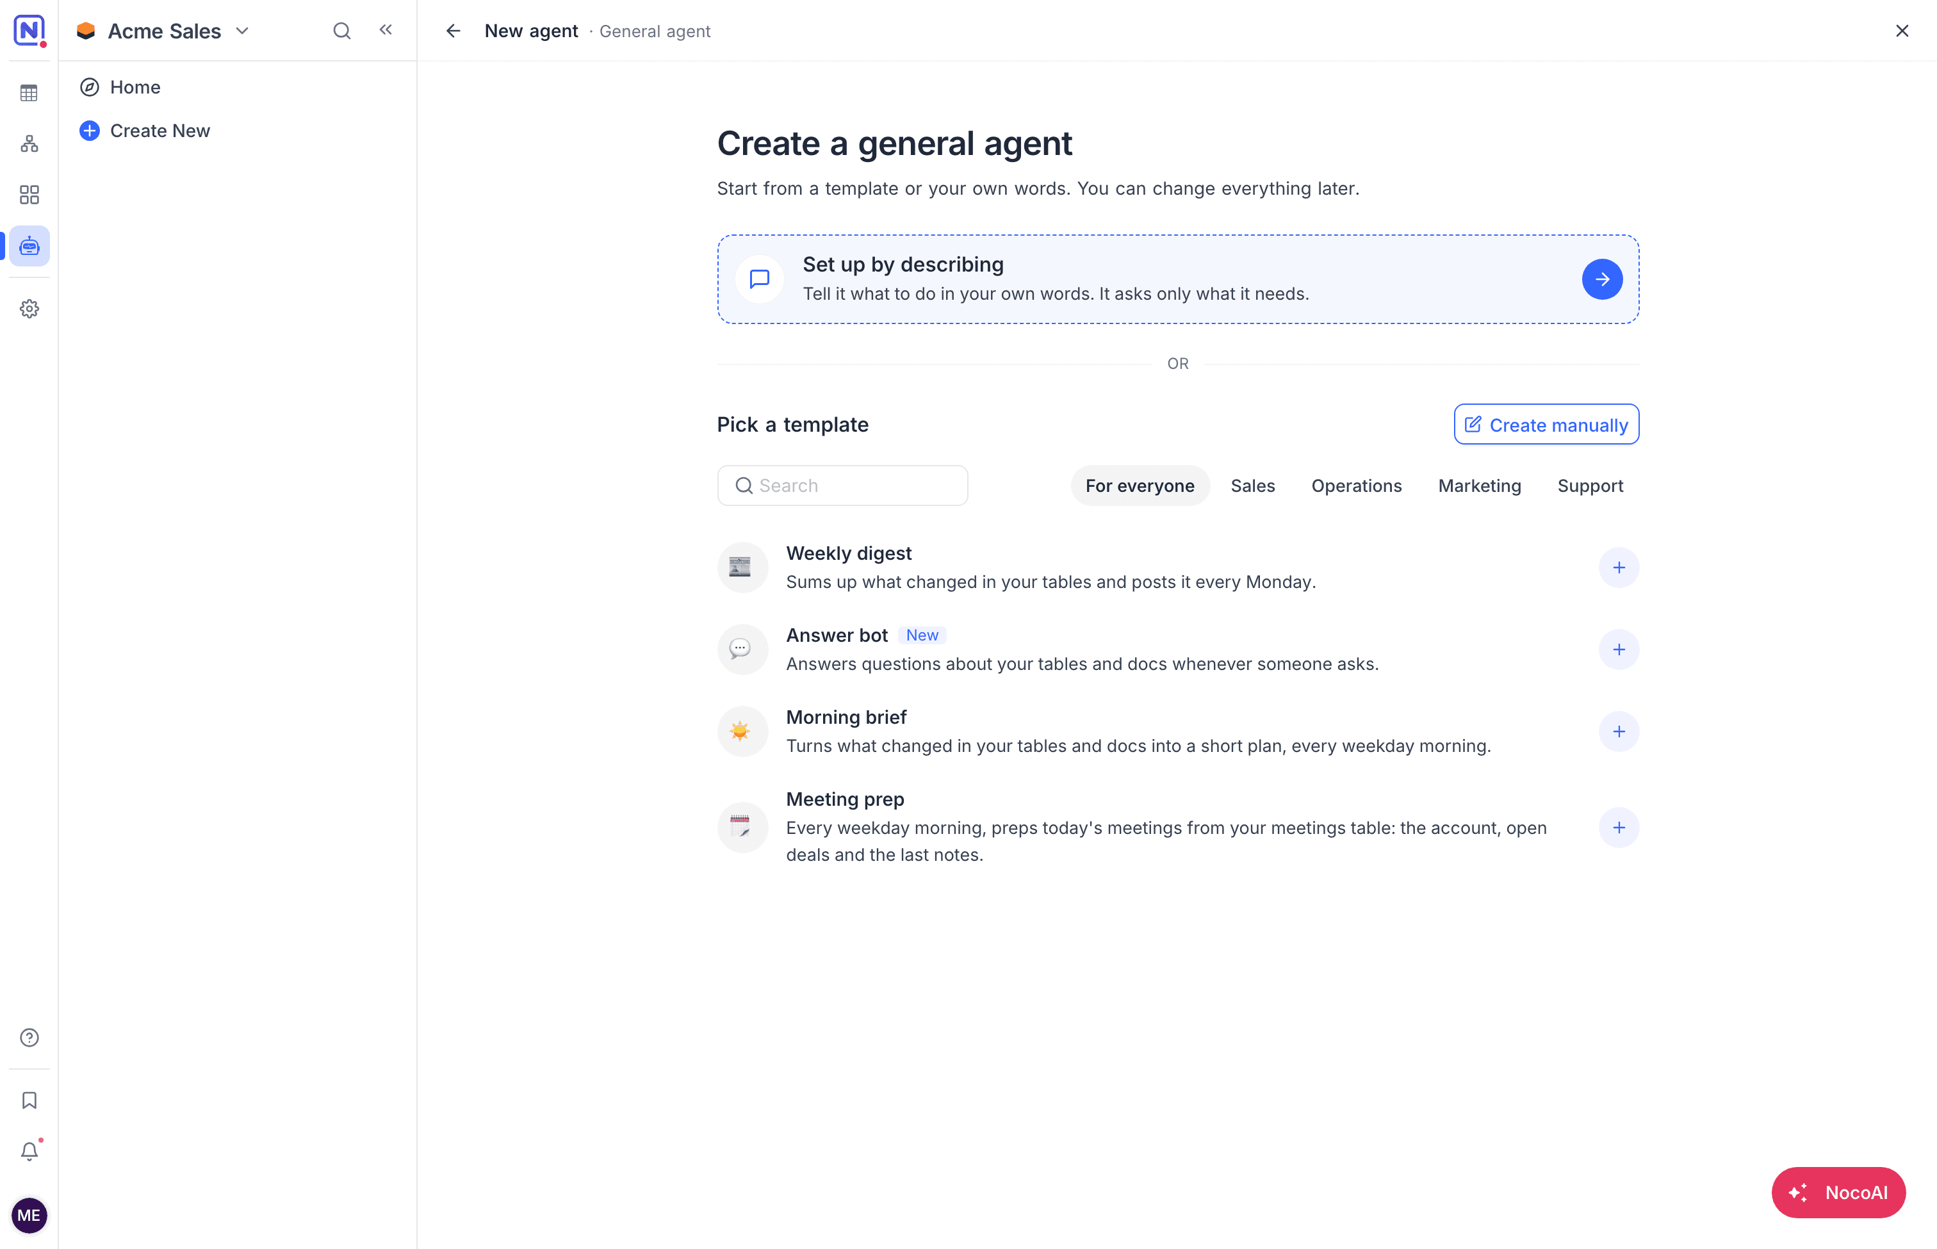
Task: Add the Morning brief template
Action: click(x=1619, y=731)
